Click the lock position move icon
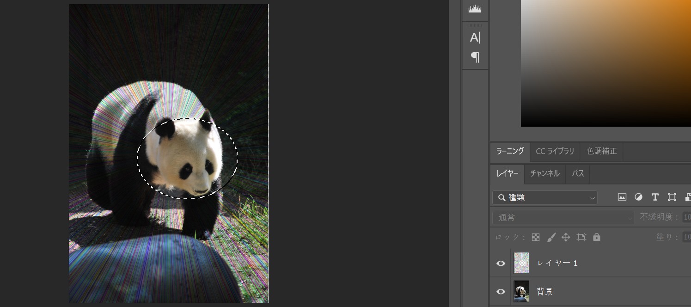The image size is (691, 307). coord(566,237)
